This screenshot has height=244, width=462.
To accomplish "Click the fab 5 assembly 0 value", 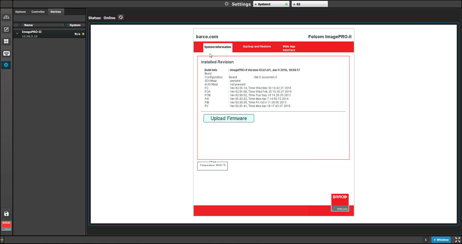I will point(265,77).
